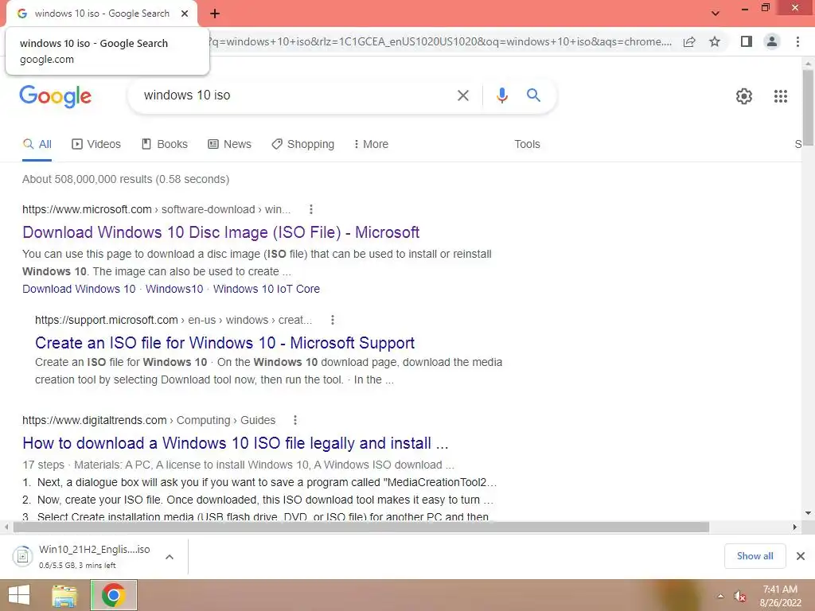The image size is (815, 611).
Task: Click the vertical scrollbar thumb
Action: [808, 107]
